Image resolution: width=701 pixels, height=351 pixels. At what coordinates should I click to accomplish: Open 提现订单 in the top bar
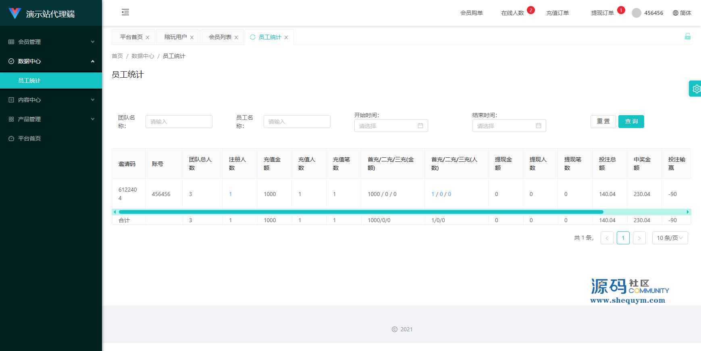click(x=602, y=13)
